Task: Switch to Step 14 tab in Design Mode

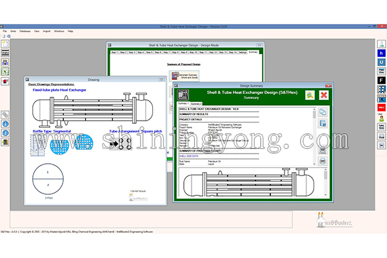Action: 233,52
